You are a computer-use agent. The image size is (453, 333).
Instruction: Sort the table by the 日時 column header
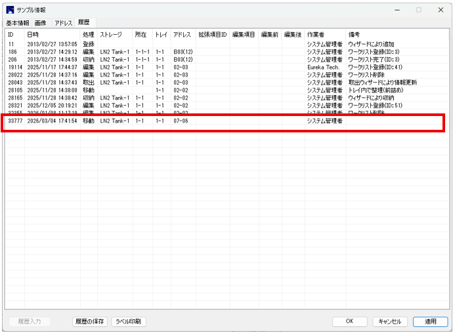[33, 34]
